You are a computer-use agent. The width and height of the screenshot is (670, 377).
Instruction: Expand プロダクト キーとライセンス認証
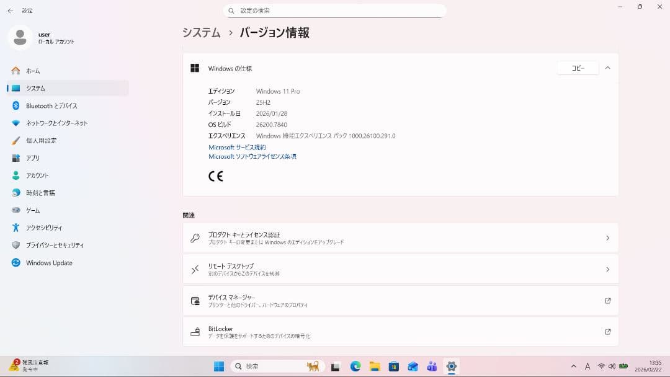(400, 237)
